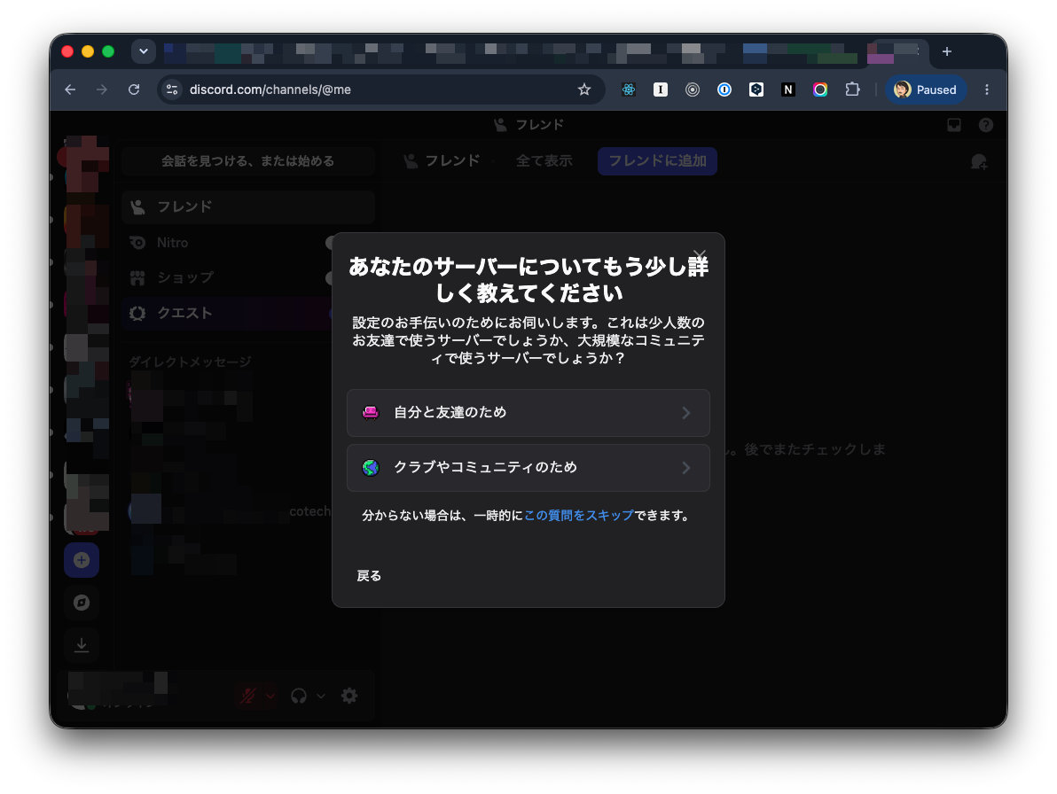Open the concentric circle extension icon
1057x794 pixels.
click(693, 90)
